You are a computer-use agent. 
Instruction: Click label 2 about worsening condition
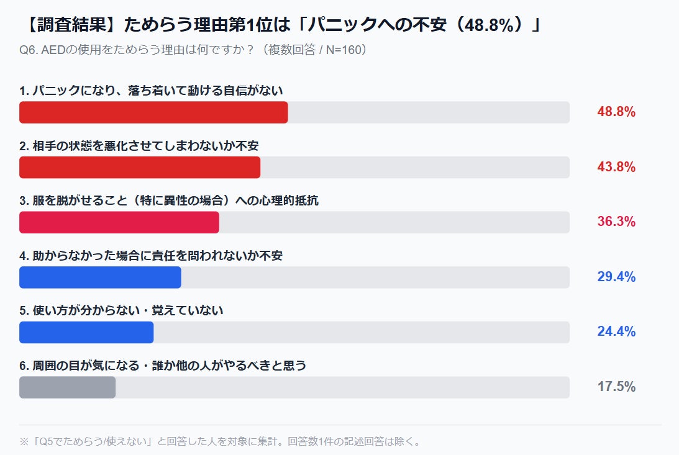point(139,146)
